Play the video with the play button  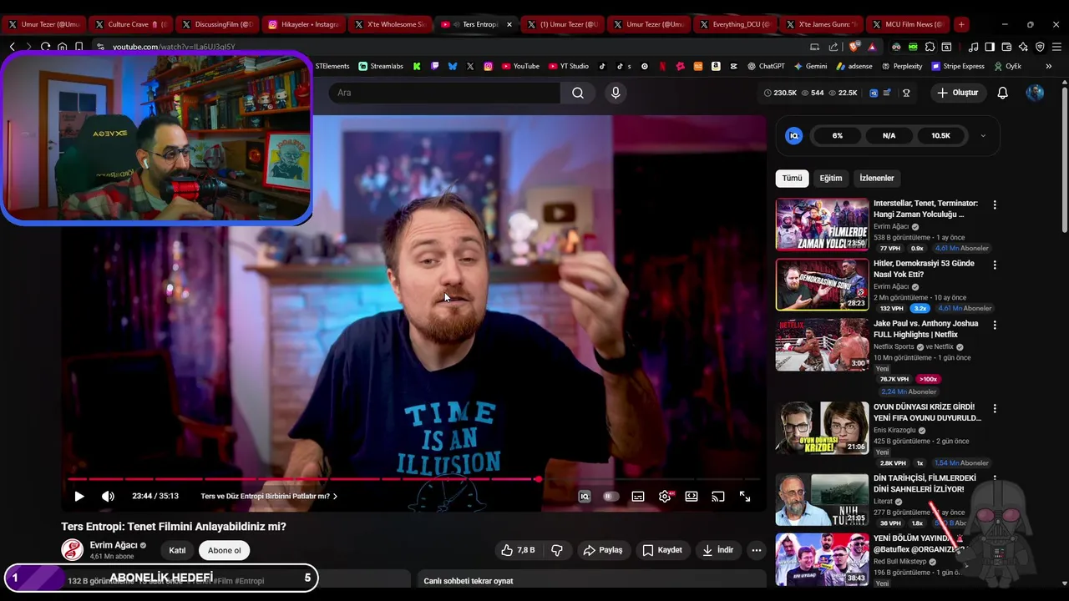79,497
